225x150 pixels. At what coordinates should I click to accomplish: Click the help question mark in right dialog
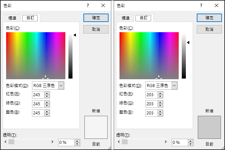click(201, 5)
